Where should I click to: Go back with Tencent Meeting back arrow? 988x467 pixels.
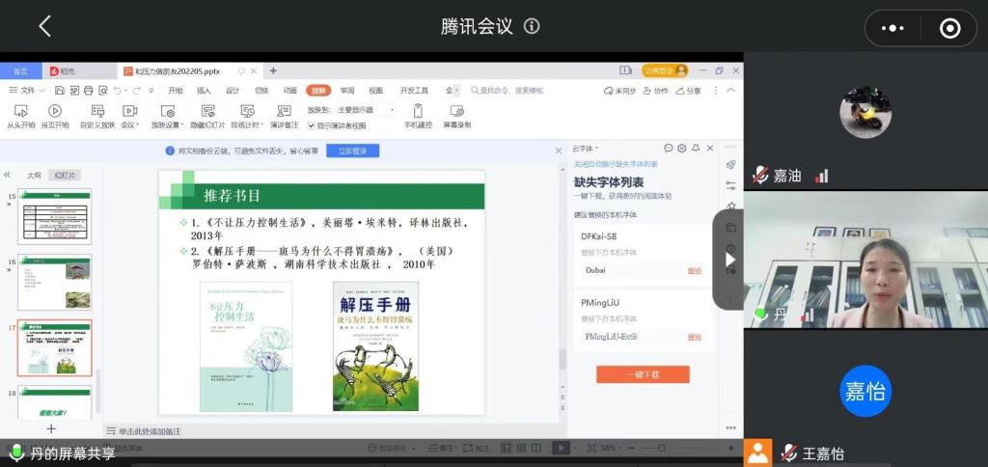tap(44, 26)
